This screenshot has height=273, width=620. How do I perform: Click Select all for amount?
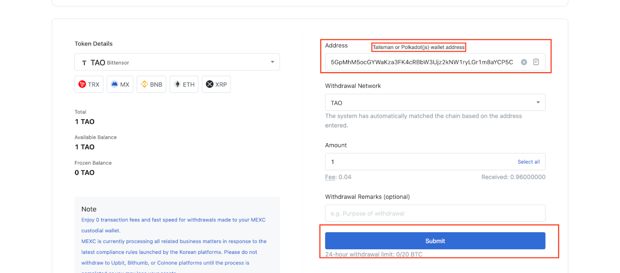[x=529, y=162]
